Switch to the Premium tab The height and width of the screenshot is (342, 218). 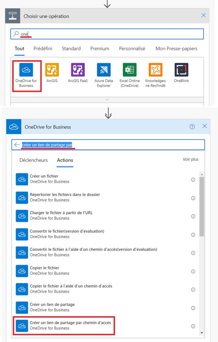[x=100, y=48]
